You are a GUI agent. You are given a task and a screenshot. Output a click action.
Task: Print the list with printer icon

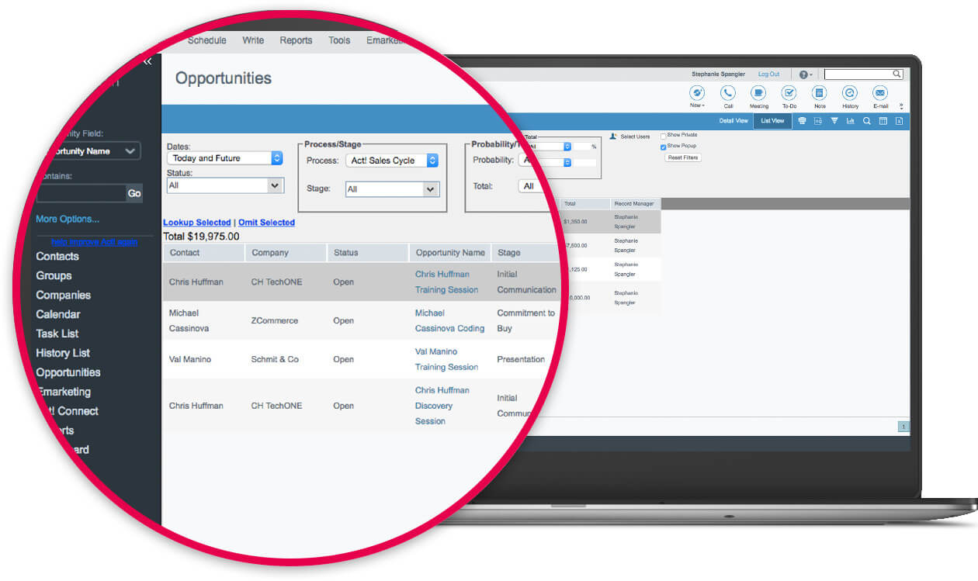802,121
